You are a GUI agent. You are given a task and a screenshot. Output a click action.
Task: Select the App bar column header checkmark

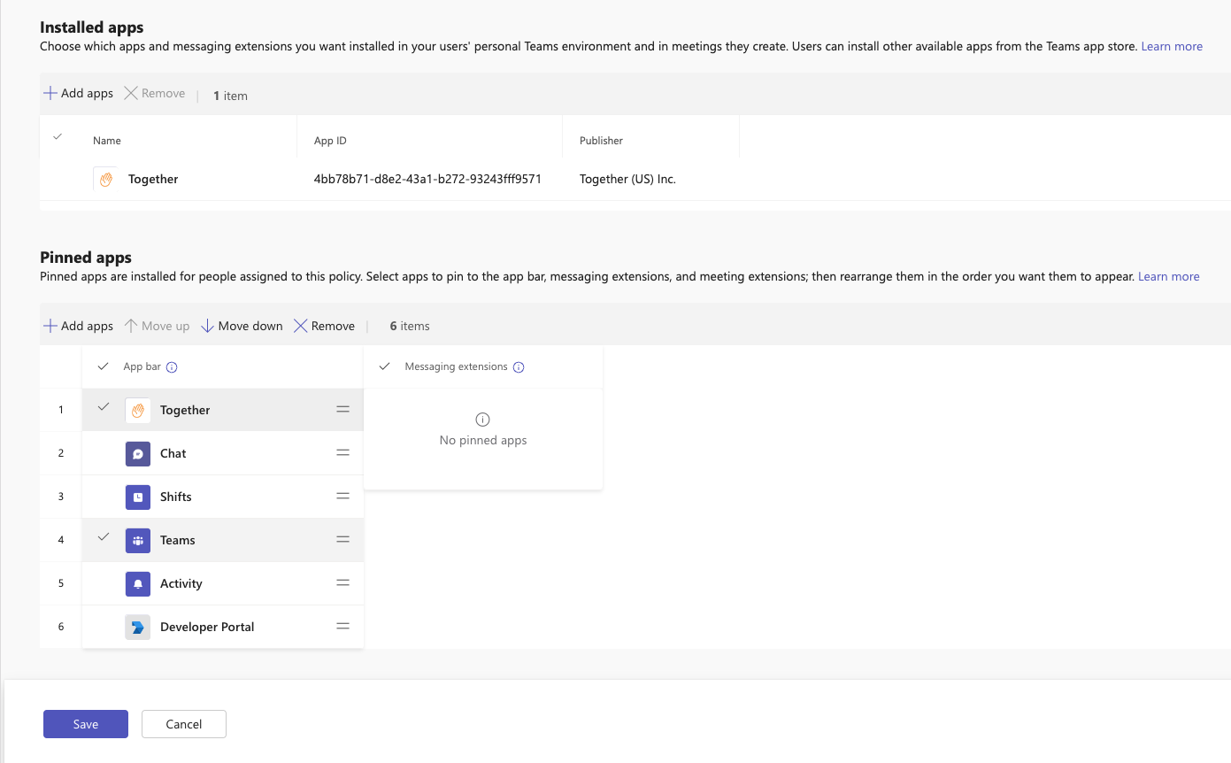[x=104, y=366]
